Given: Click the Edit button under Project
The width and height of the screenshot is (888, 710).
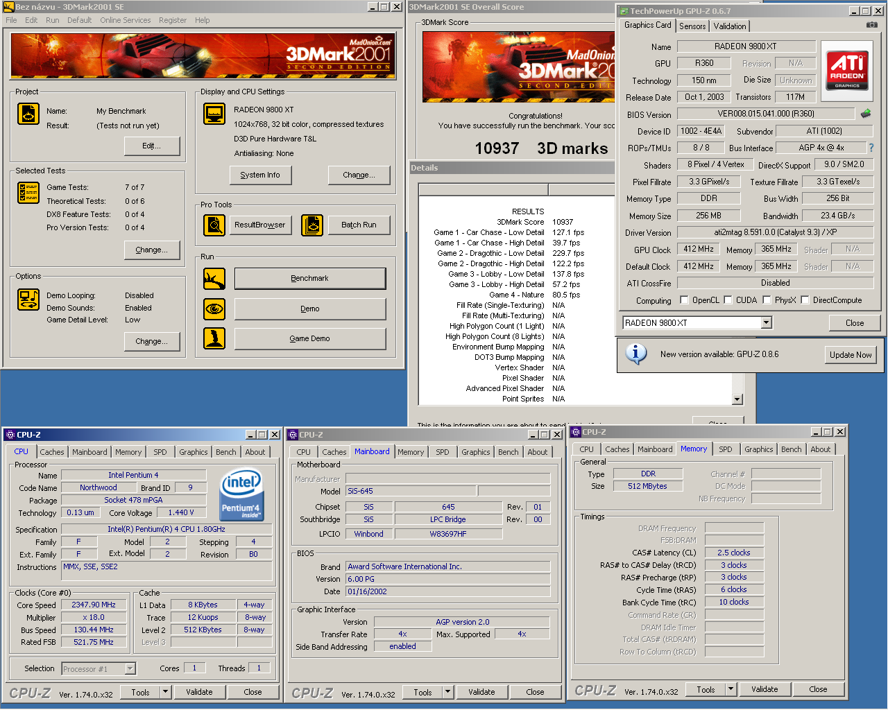Looking at the screenshot, I should (151, 146).
